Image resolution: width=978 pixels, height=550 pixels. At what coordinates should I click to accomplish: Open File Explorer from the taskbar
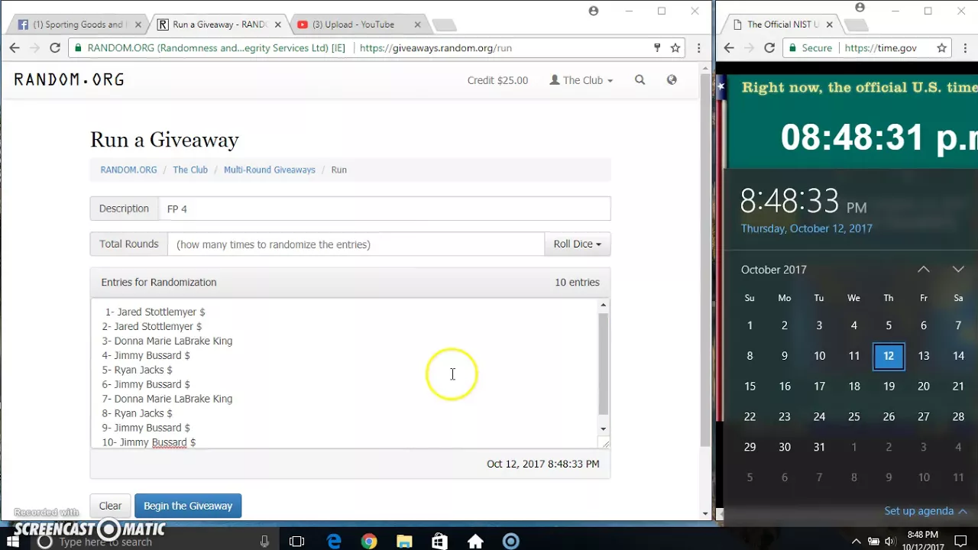coord(404,542)
